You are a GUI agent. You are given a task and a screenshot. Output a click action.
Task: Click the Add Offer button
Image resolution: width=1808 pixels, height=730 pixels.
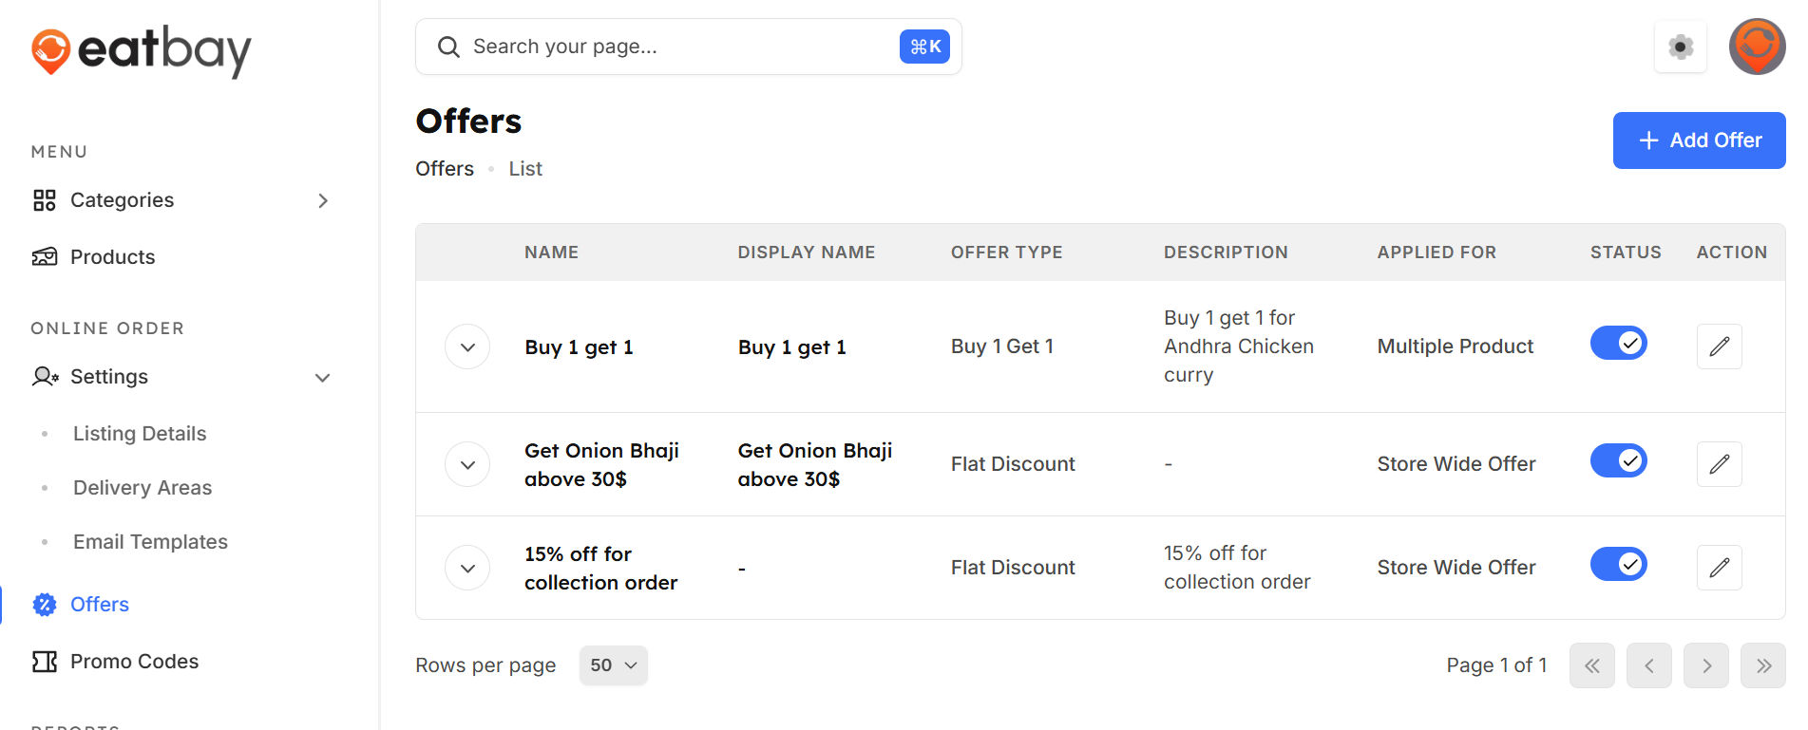point(1699,140)
